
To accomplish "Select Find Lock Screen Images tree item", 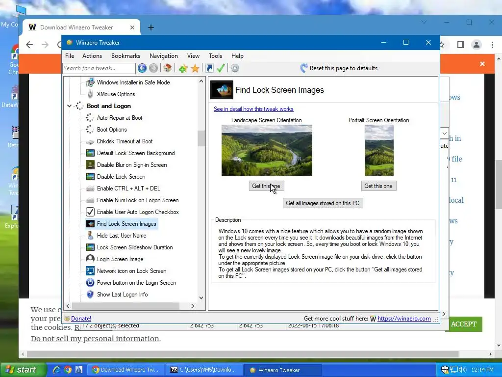I will [x=122, y=224].
